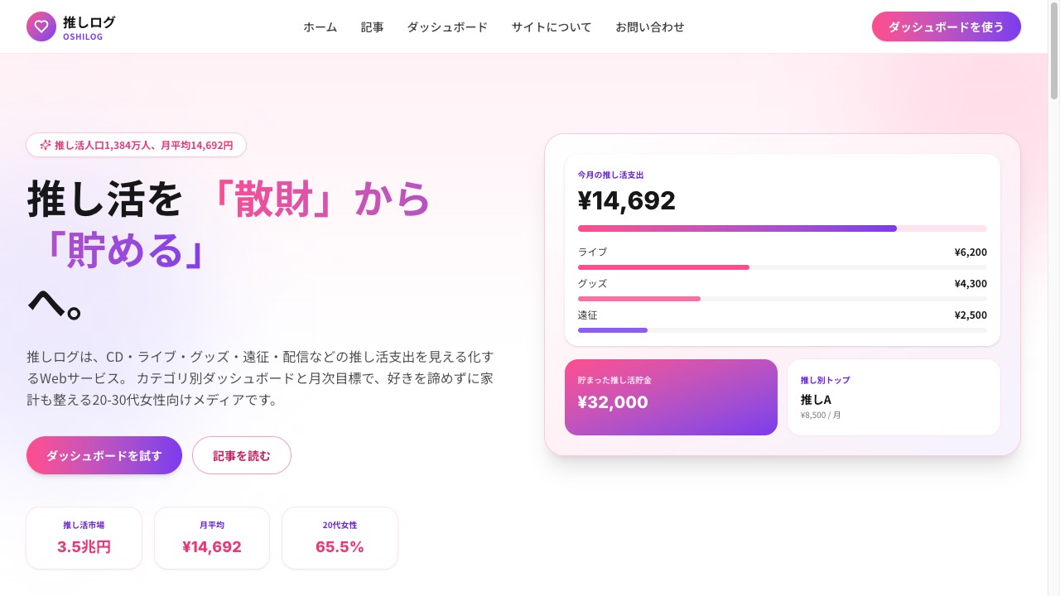Image resolution: width=1060 pixels, height=596 pixels.
Task: Open ダッシュボード in the top navigation
Action: (x=447, y=26)
